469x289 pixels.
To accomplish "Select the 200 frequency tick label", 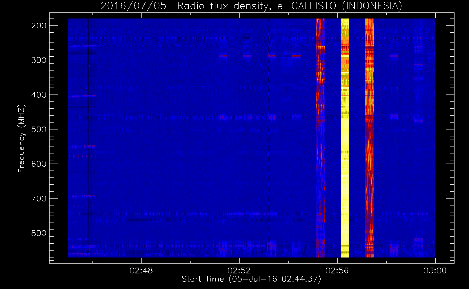I will 39,26.
